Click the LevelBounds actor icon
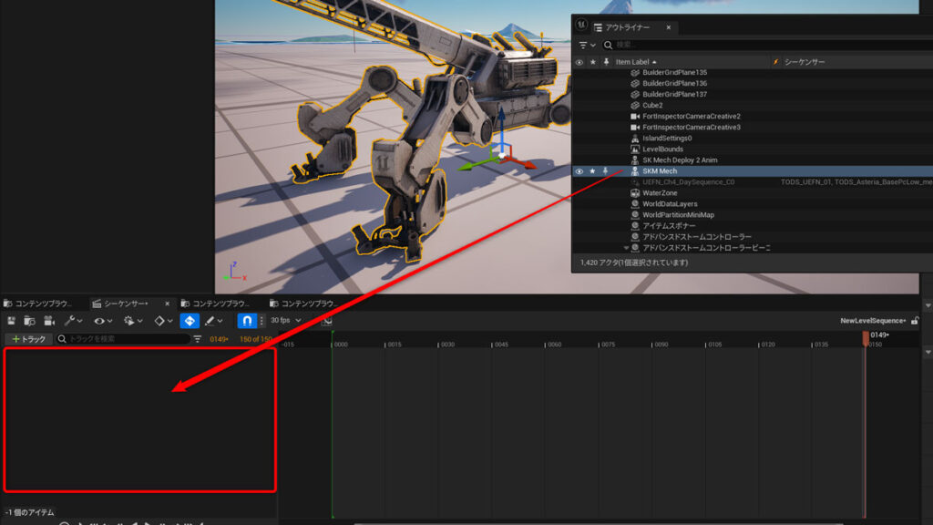The width and height of the screenshot is (933, 525). (x=635, y=149)
